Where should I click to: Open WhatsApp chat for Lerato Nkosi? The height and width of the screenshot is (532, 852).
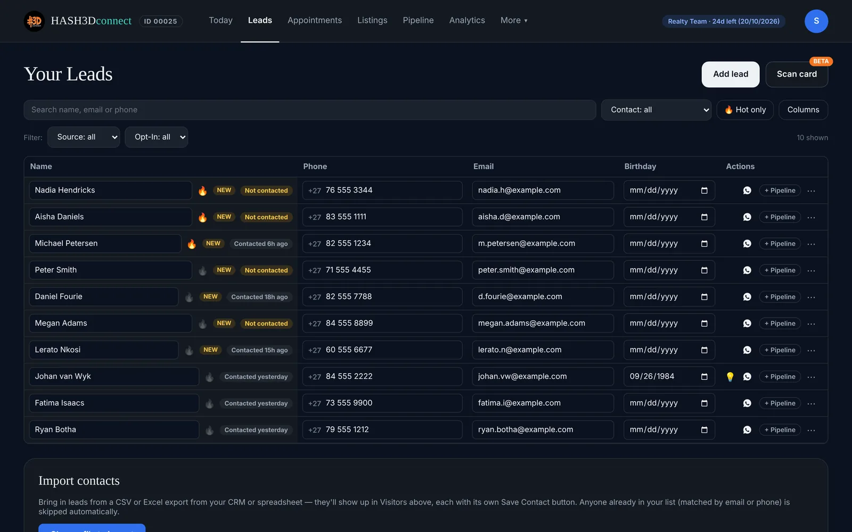pyautogui.click(x=747, y=350)
